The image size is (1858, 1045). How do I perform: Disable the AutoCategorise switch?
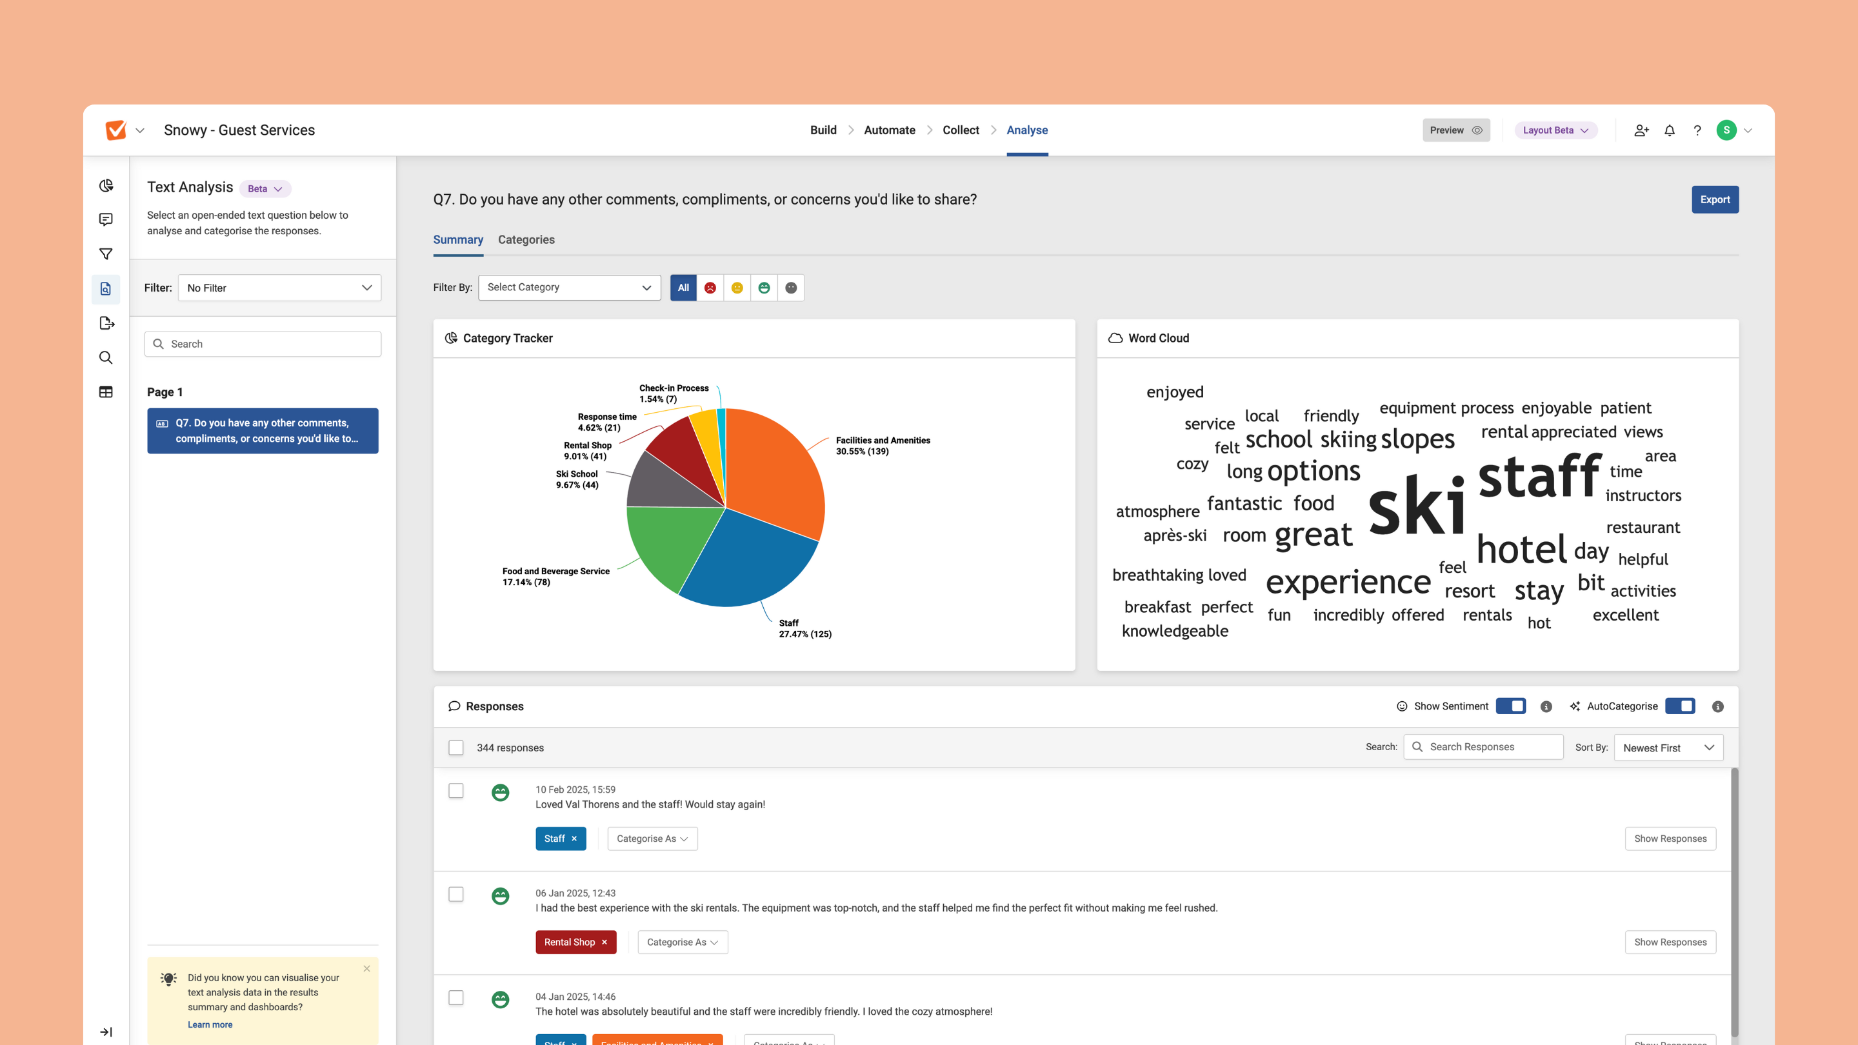point(1680,706)
